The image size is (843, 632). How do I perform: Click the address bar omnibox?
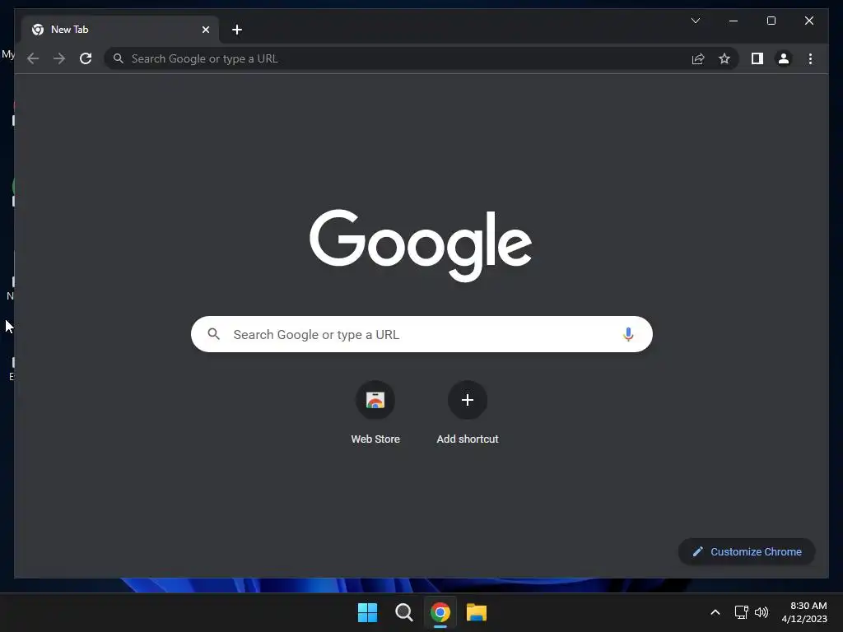click(421, 58)
